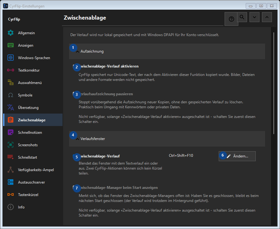Screen dimensions: 280x229
Task: Choose the Textkorrektur icon in the sidebar
Action: 11,70
